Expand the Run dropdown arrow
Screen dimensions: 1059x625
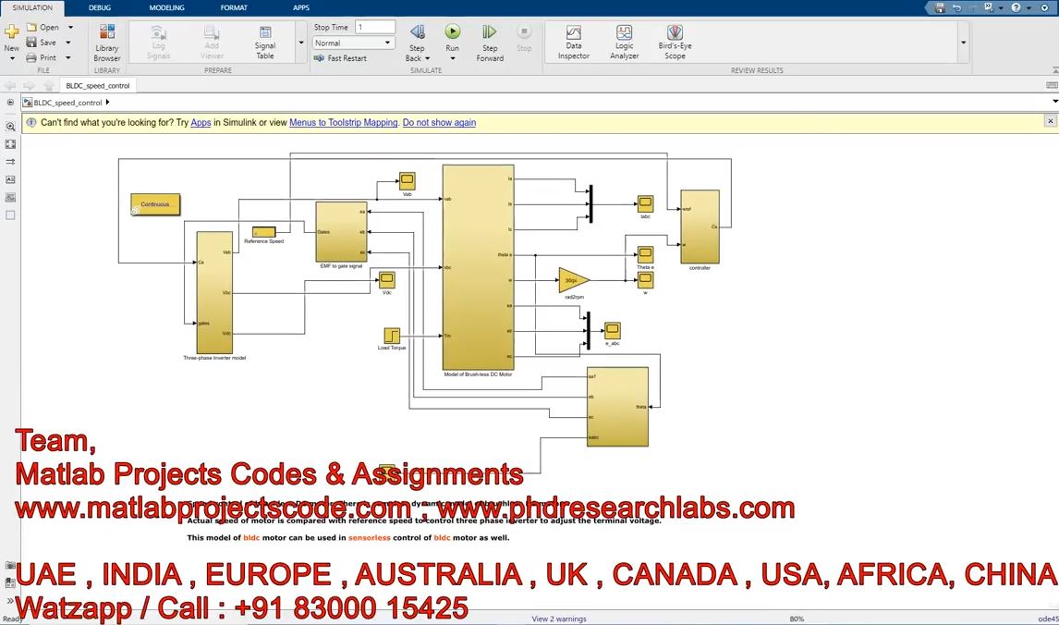point(453,59)
